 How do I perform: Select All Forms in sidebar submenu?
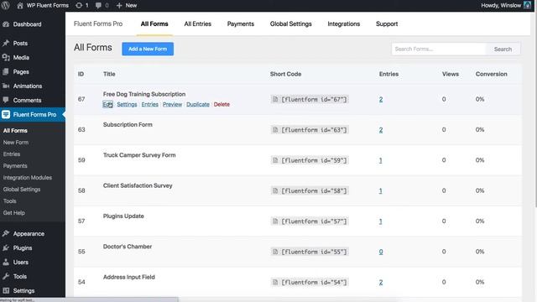(x=15, y=131)
